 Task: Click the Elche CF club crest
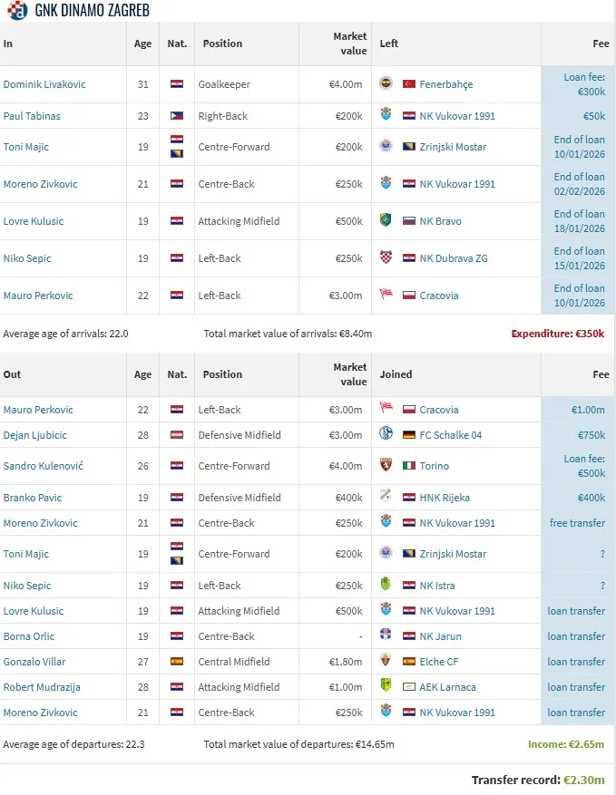point(386,662)
